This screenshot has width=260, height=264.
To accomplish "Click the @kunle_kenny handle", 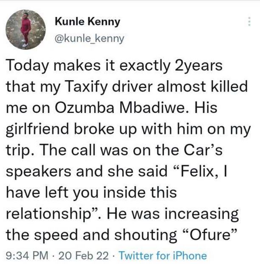I will pyautogui.click(x=90, y=39).
